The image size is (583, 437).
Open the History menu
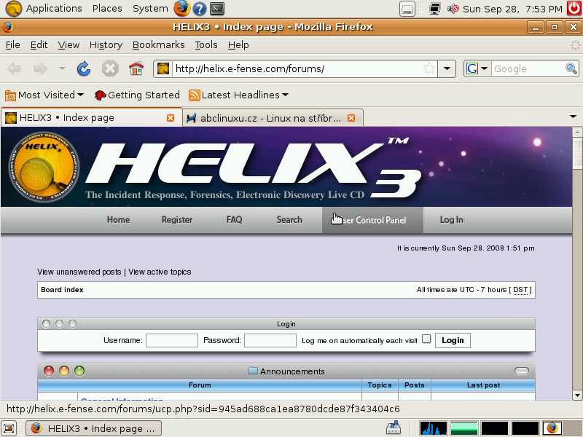click(x=106, y=45)
